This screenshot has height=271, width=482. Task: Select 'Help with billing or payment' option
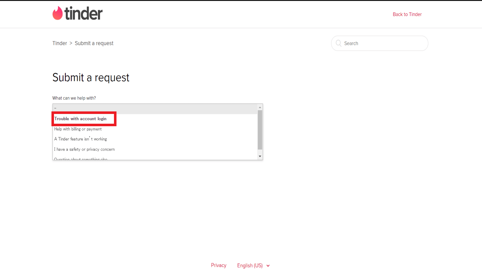(x=78, y=129)
